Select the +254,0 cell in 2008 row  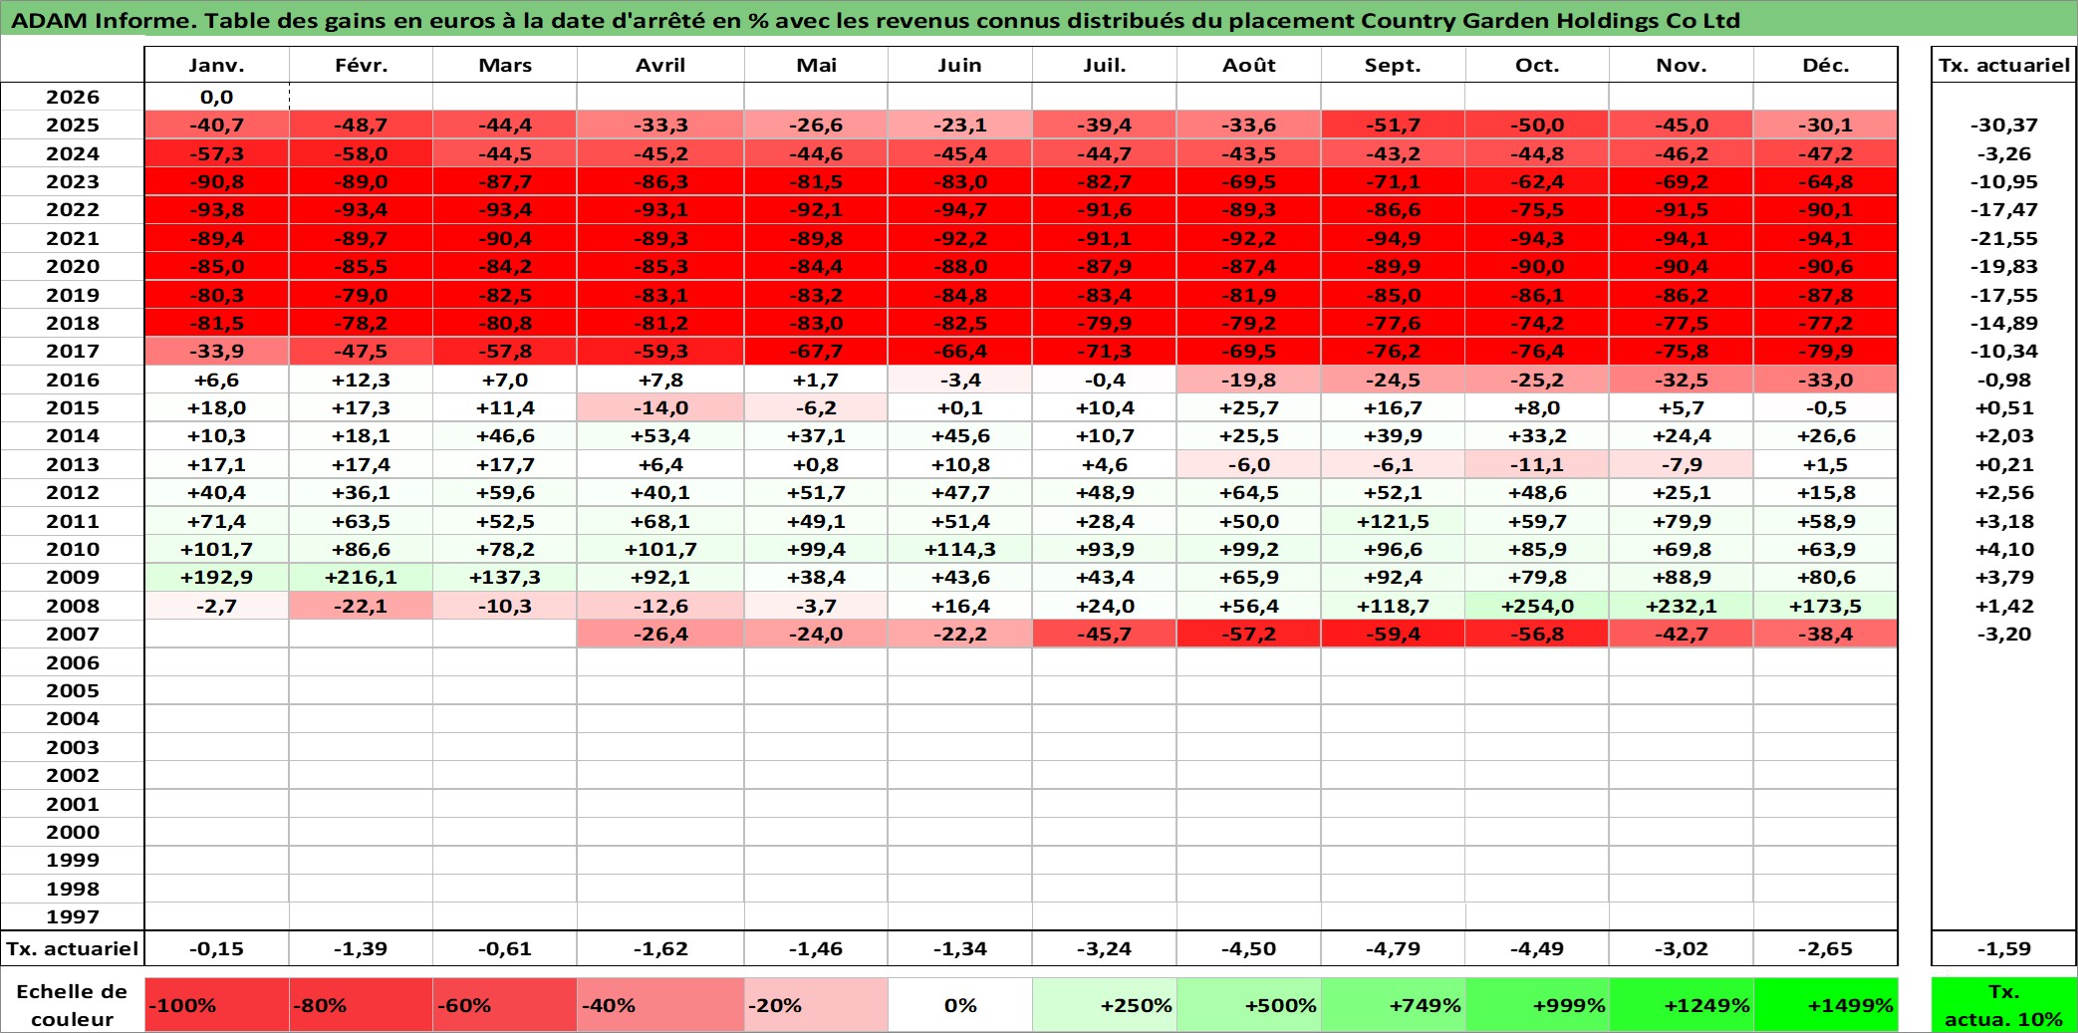(x=1537, y=606)
